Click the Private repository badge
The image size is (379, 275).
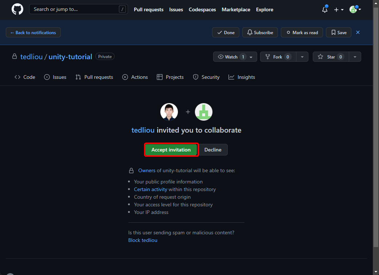(x=105, y=57)
